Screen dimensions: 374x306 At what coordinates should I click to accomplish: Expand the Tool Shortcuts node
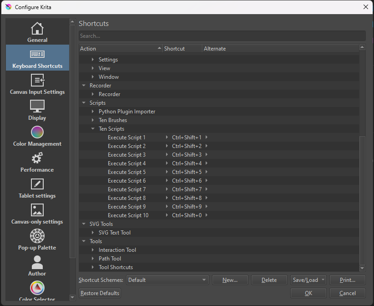[93, 267]
